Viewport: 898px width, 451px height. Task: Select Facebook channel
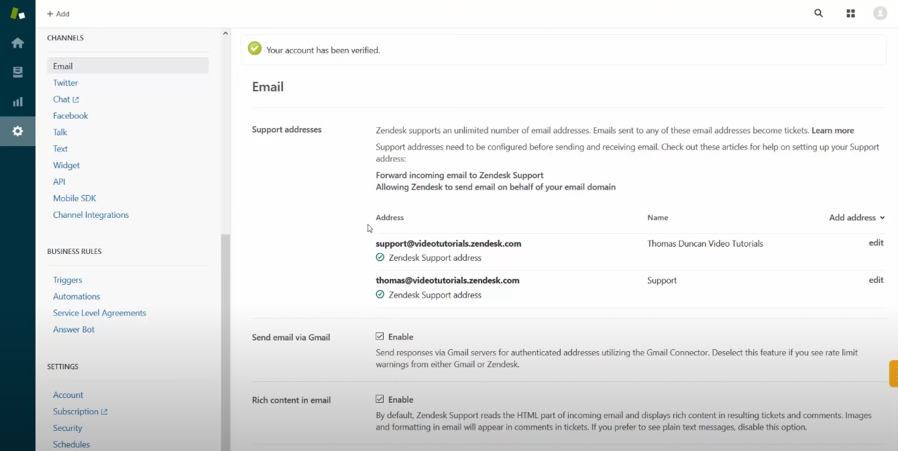click(70, 115)
